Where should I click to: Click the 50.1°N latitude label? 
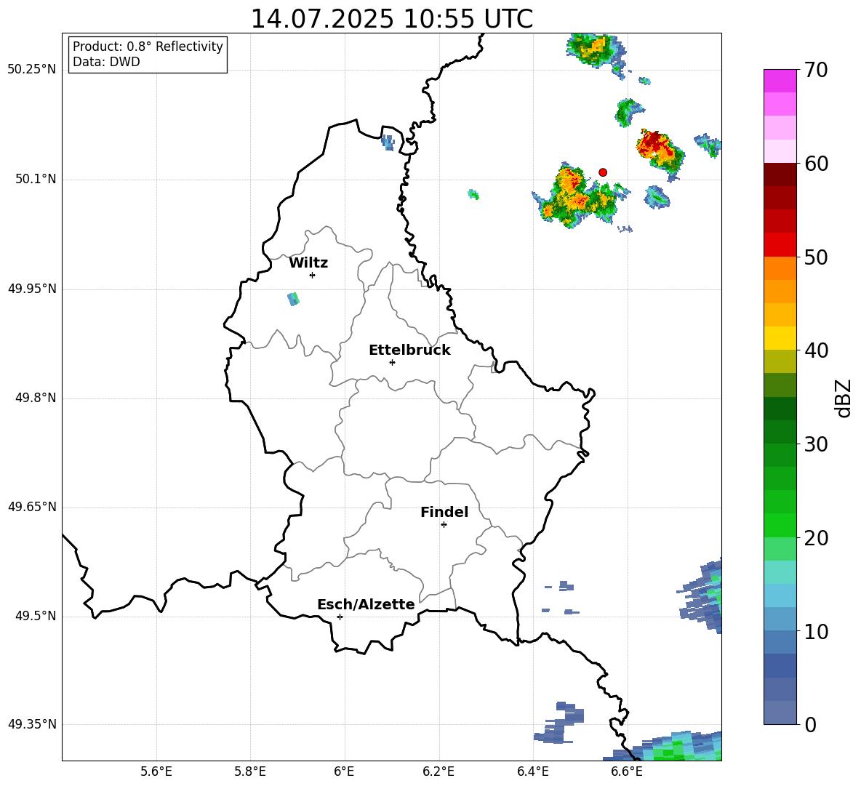click(36, 179)
